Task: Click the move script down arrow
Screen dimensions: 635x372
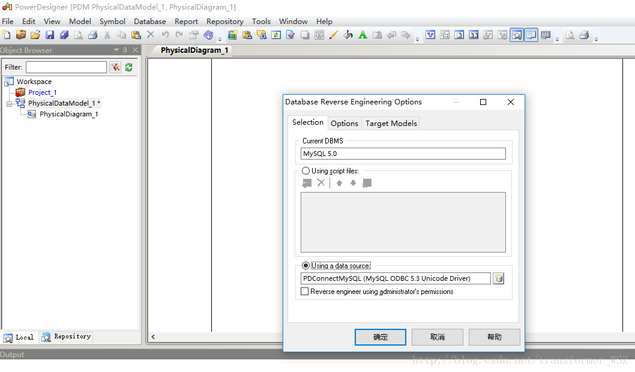Action: click(x=353, y=183)
